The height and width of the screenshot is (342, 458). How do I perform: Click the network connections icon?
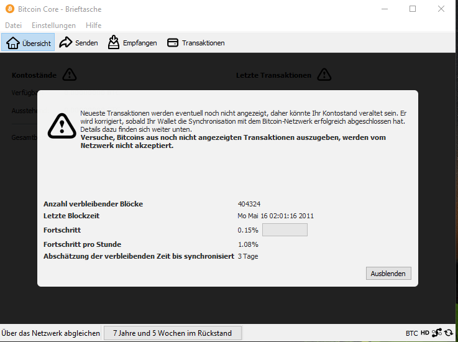tap(437, 333)
